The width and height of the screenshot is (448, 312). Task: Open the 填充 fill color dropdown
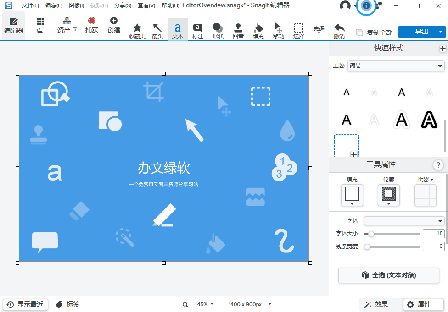[x=352, y=195]
